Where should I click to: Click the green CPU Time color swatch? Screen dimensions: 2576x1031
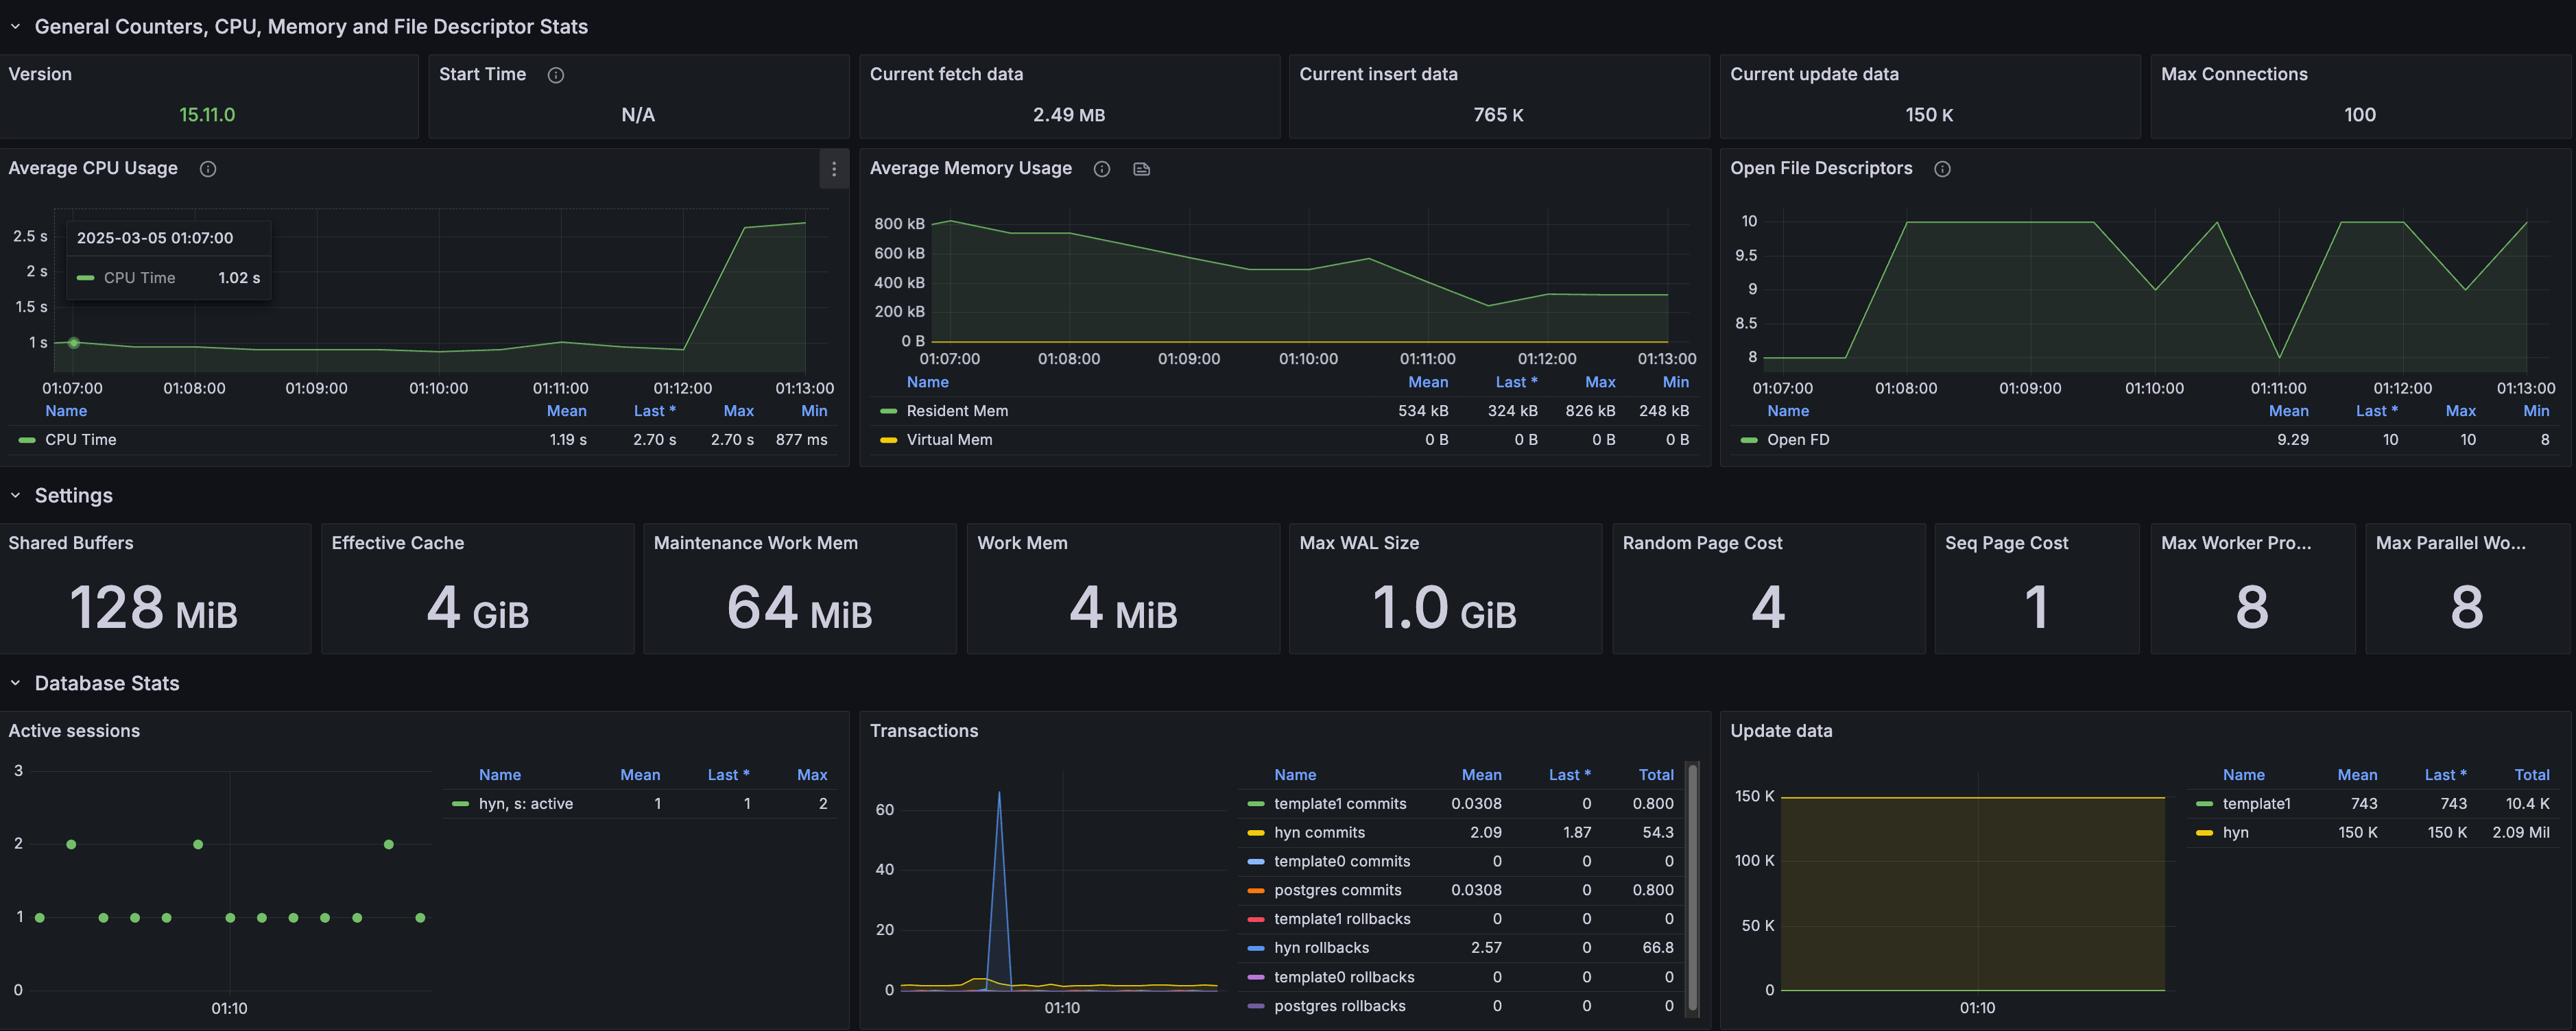point(27,440)
